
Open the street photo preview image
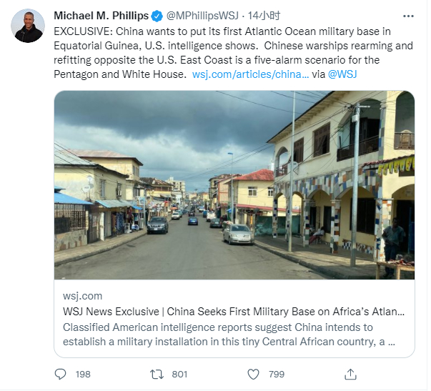point(234,184)
